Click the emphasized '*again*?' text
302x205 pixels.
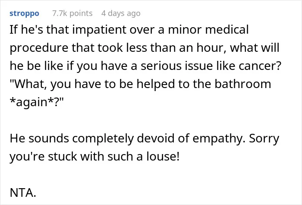point(37,102)
